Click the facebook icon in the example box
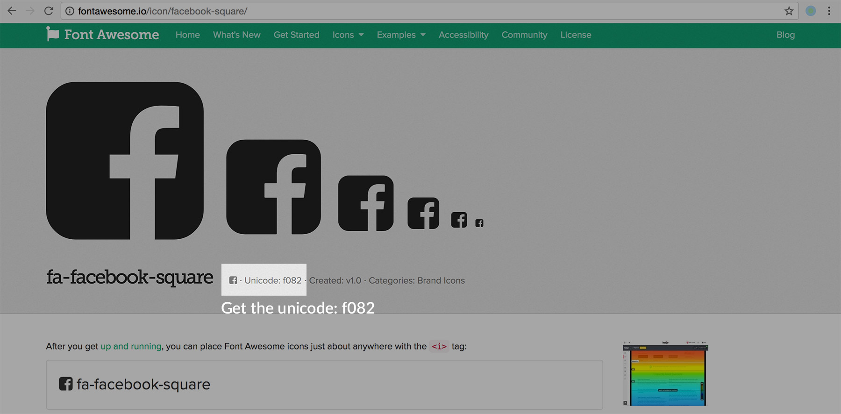 (66, 384)
